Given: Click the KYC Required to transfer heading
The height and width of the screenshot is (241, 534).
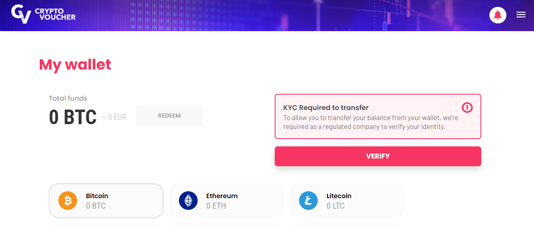Looking at the screenshot, I should pos(326,108).
